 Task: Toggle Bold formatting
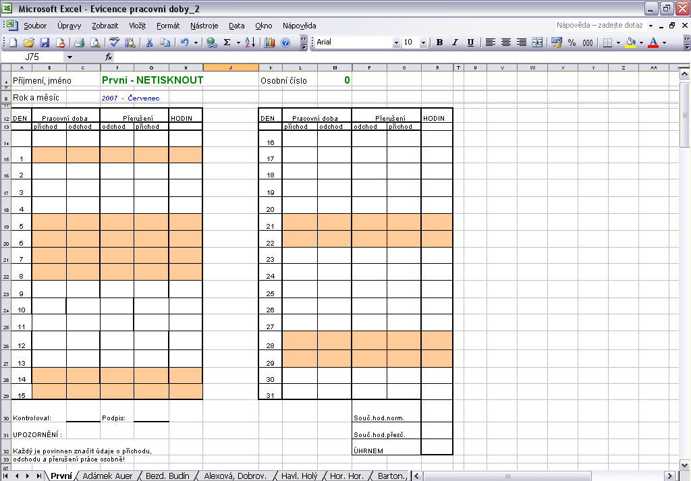click(x=439, y=43)
